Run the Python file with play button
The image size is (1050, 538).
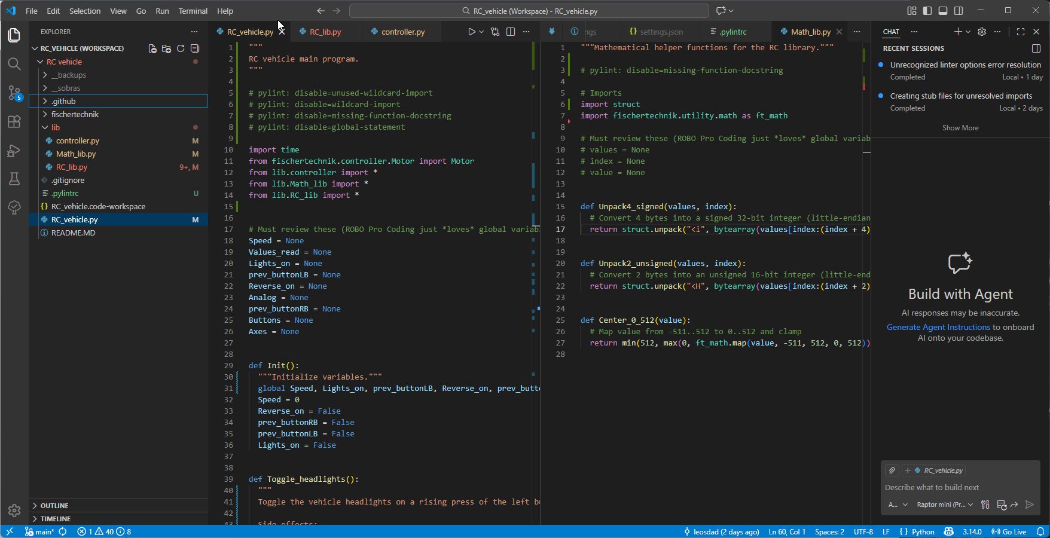[472, 32]
